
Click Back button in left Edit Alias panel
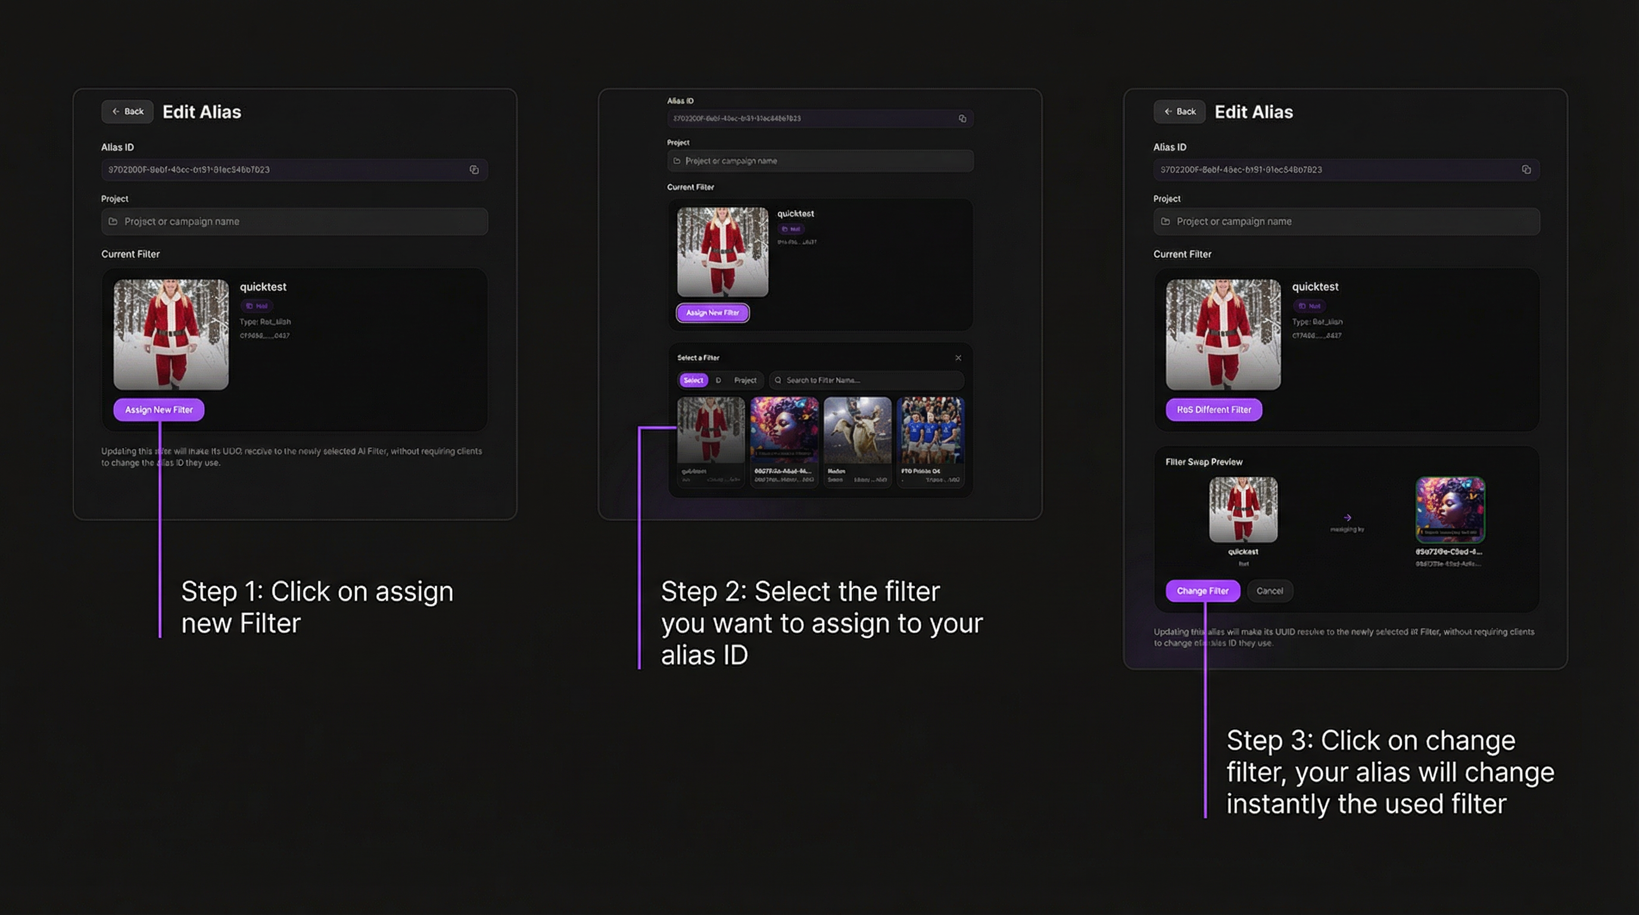(x=127, y=111)
